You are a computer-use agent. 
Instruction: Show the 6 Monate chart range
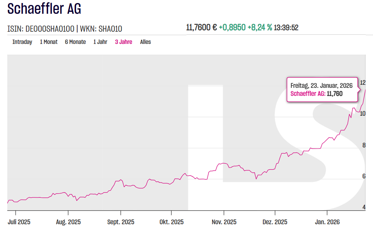75,42
